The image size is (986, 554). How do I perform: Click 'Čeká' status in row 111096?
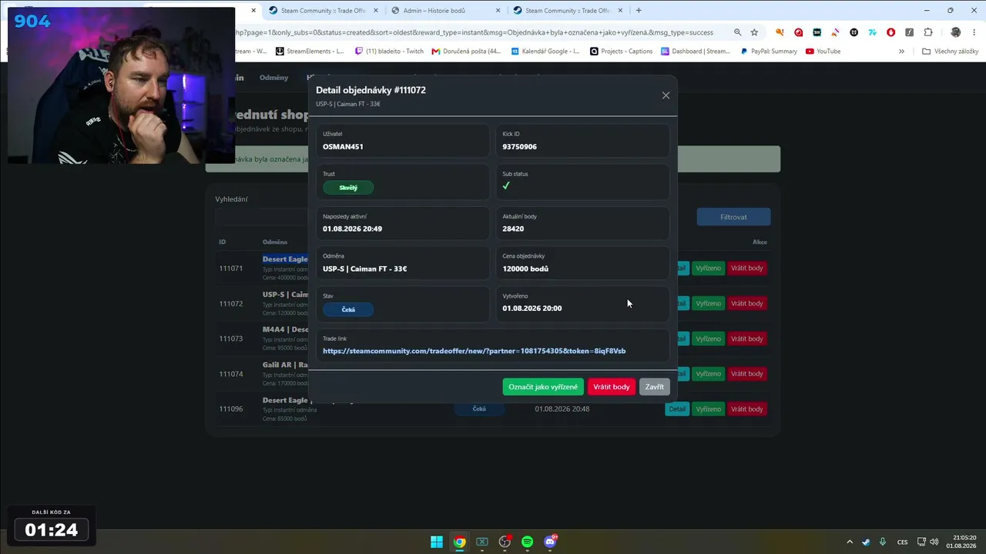[479, 409]
